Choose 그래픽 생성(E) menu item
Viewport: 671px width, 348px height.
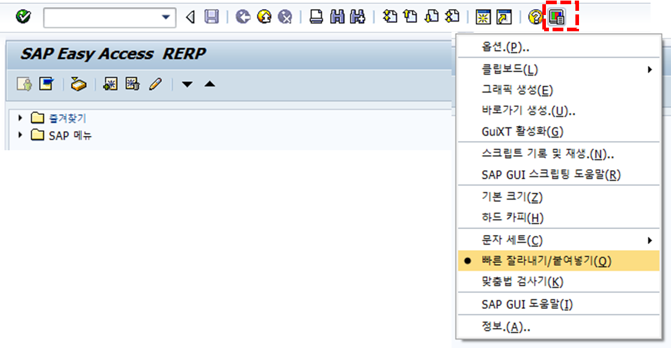pos(559,90)
